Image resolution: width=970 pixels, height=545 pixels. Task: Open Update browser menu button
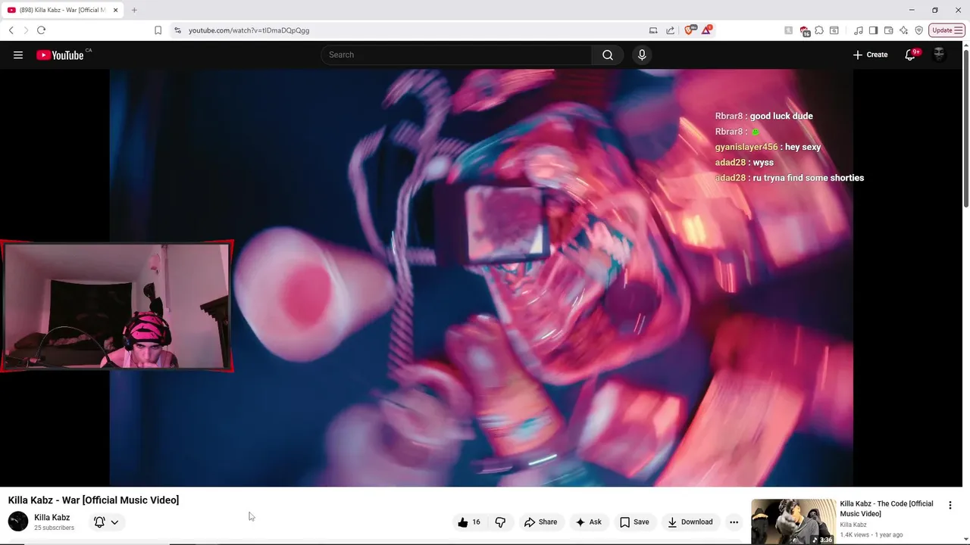pos(947,30)
